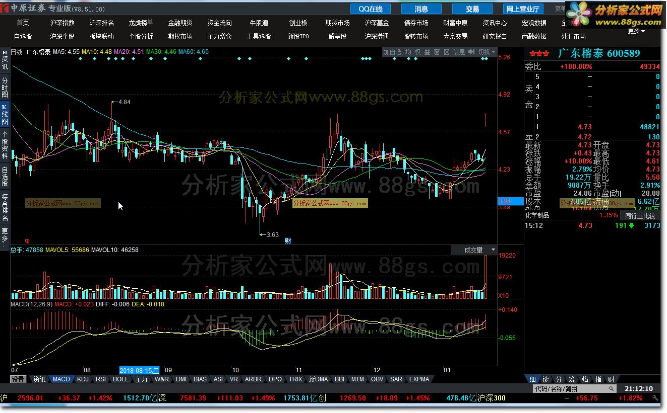
Task: Click the 叠 overlay icon in chart toolbar
Action: click(428, 52)
